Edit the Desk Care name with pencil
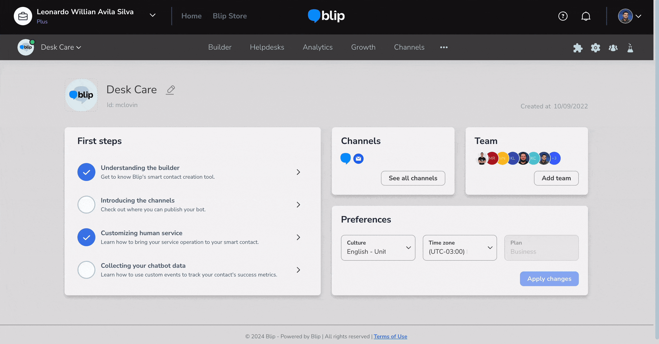 pyautogui.click(x=170, y=90)
